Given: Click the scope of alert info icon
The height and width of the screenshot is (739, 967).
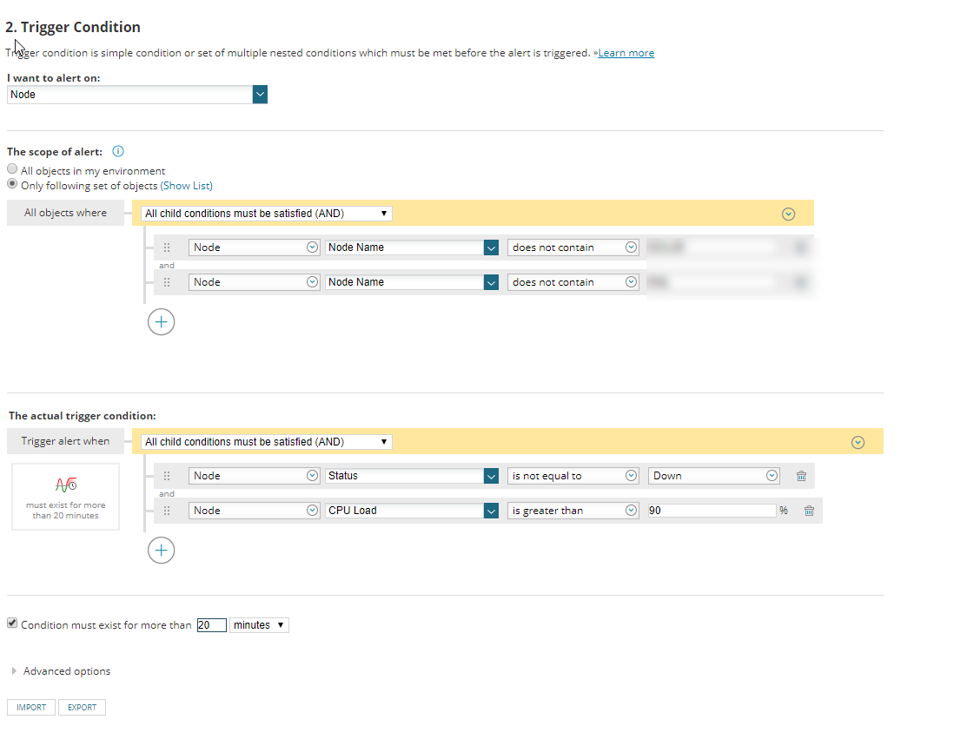Looking at the screenshot, I should (x=118, y=151).
